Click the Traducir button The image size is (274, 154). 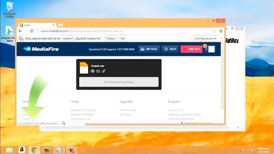tap(111, 38)
